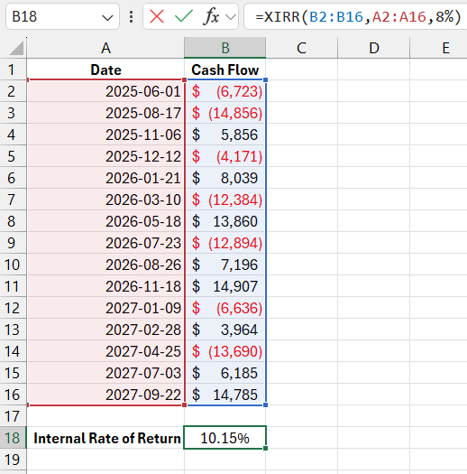This screenshot has height=474, width=467.
Task: Click the Select All triangle corner
Action: [16, 49]
